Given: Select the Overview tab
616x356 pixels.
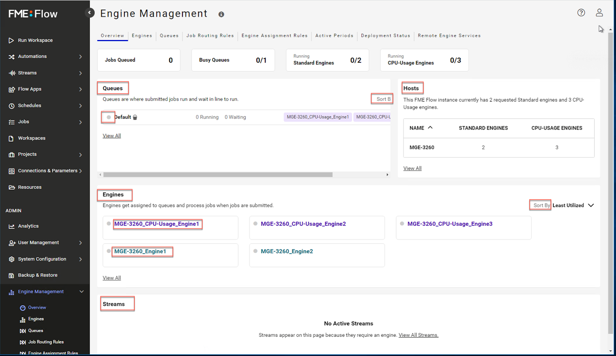Looking at the screenshot, I should pos(112,36).
